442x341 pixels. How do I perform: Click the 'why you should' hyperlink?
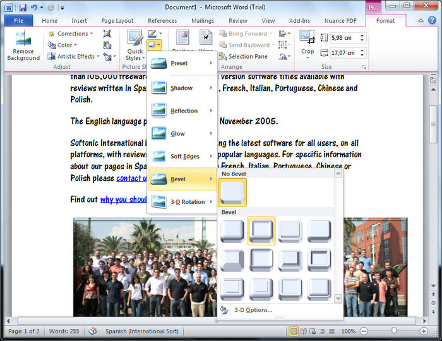123,200
